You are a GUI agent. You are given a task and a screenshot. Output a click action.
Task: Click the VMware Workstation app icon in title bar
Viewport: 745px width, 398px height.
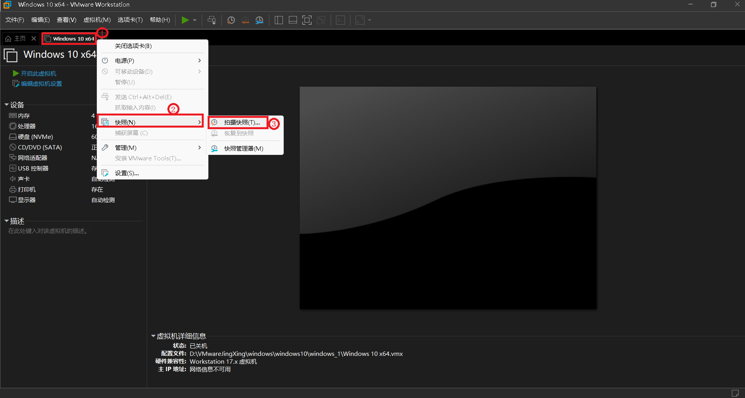pos(7,5)
